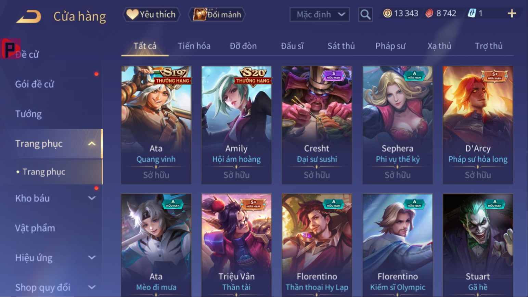Go to Tướng in sidebar
This screenshot has height=297, width=528.
28,114
